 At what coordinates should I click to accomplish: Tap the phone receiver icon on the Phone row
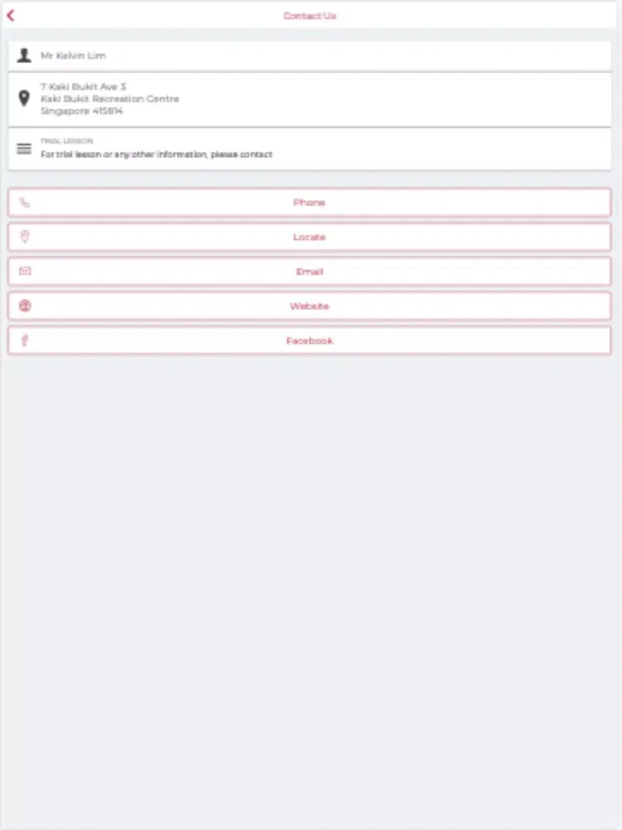coord(23,202)
